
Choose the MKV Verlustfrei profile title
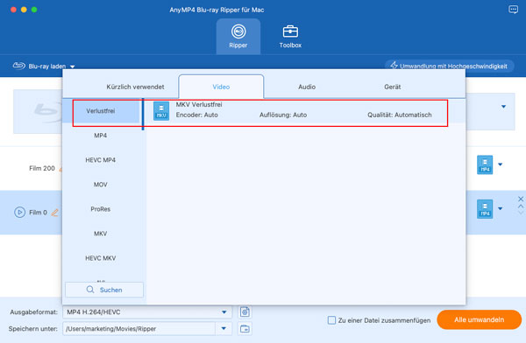[199, 104]
